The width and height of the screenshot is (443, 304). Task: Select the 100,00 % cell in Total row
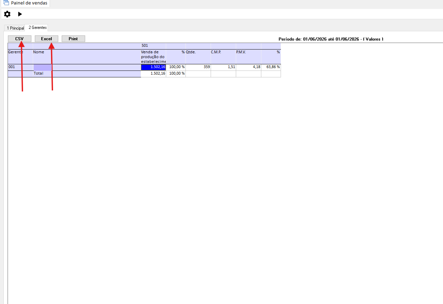click(176, 74)
